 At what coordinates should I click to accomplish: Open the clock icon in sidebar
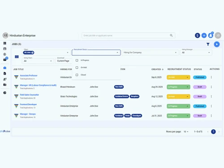click(x=5, y=54)
